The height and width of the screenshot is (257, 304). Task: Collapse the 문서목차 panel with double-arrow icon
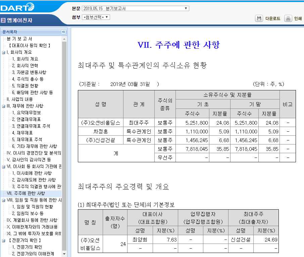(x=64, y=32)
